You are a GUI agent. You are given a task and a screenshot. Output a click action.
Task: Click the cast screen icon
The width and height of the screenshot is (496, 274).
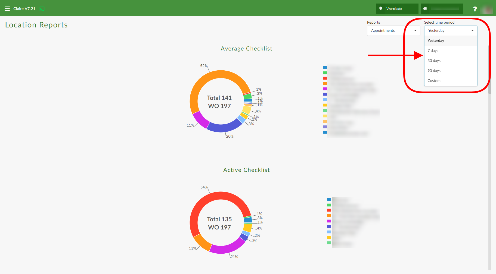click(42, 9)
